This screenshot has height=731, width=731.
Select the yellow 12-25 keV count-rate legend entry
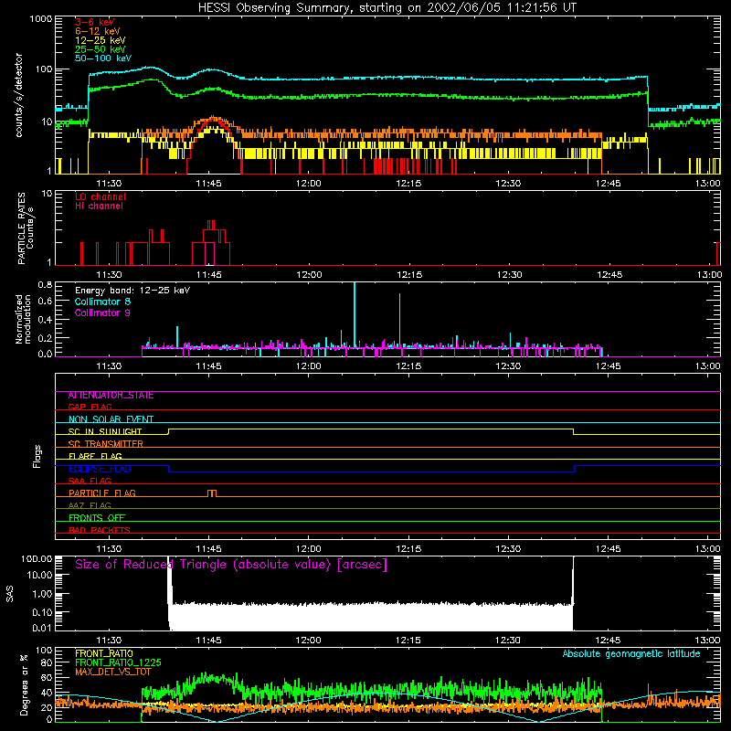[x=101, y=40]
